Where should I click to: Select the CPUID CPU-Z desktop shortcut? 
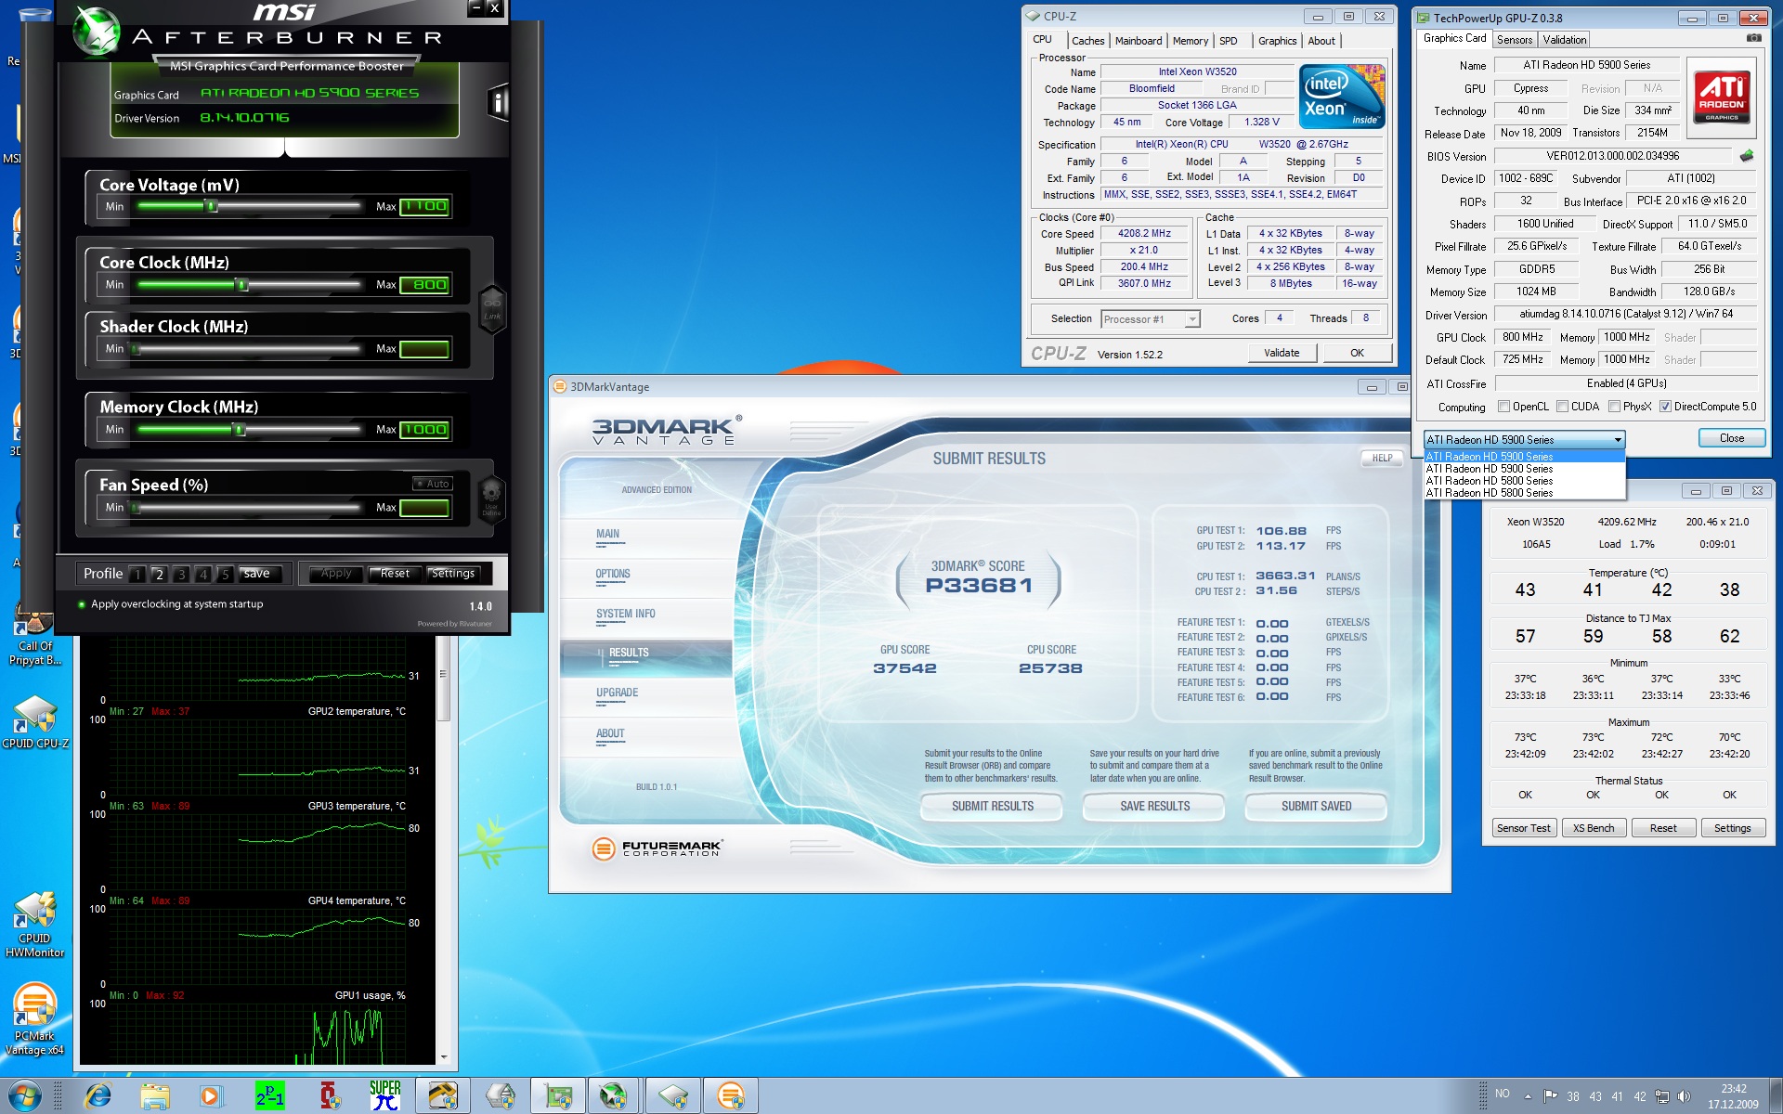coord(35,722)
